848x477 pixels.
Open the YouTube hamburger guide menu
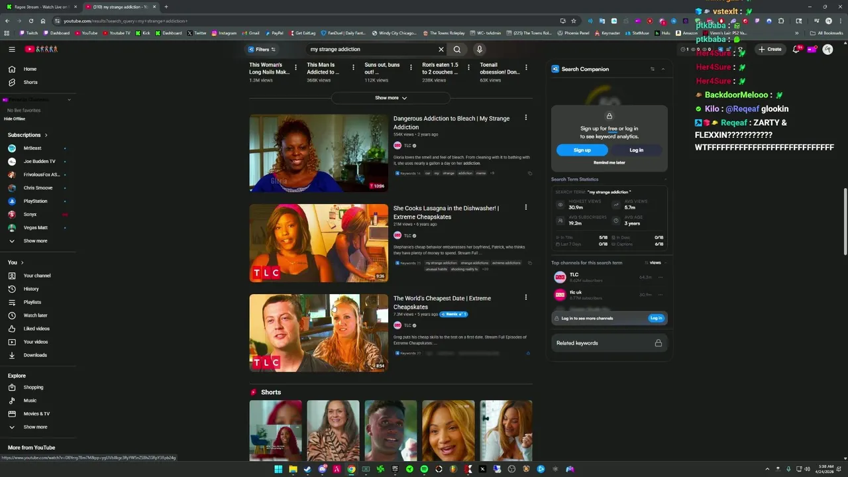click(x=11, y=49)
